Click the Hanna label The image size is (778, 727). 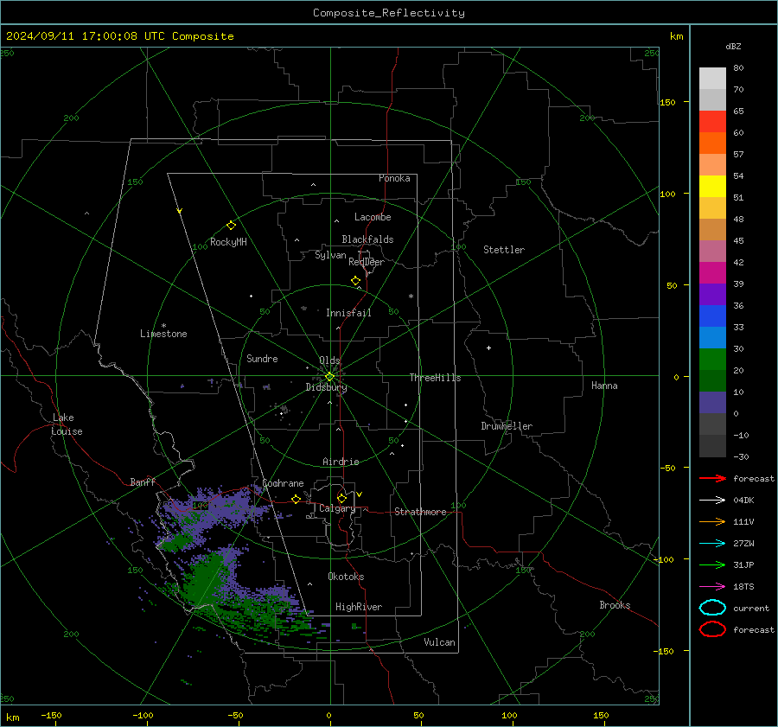604,386
